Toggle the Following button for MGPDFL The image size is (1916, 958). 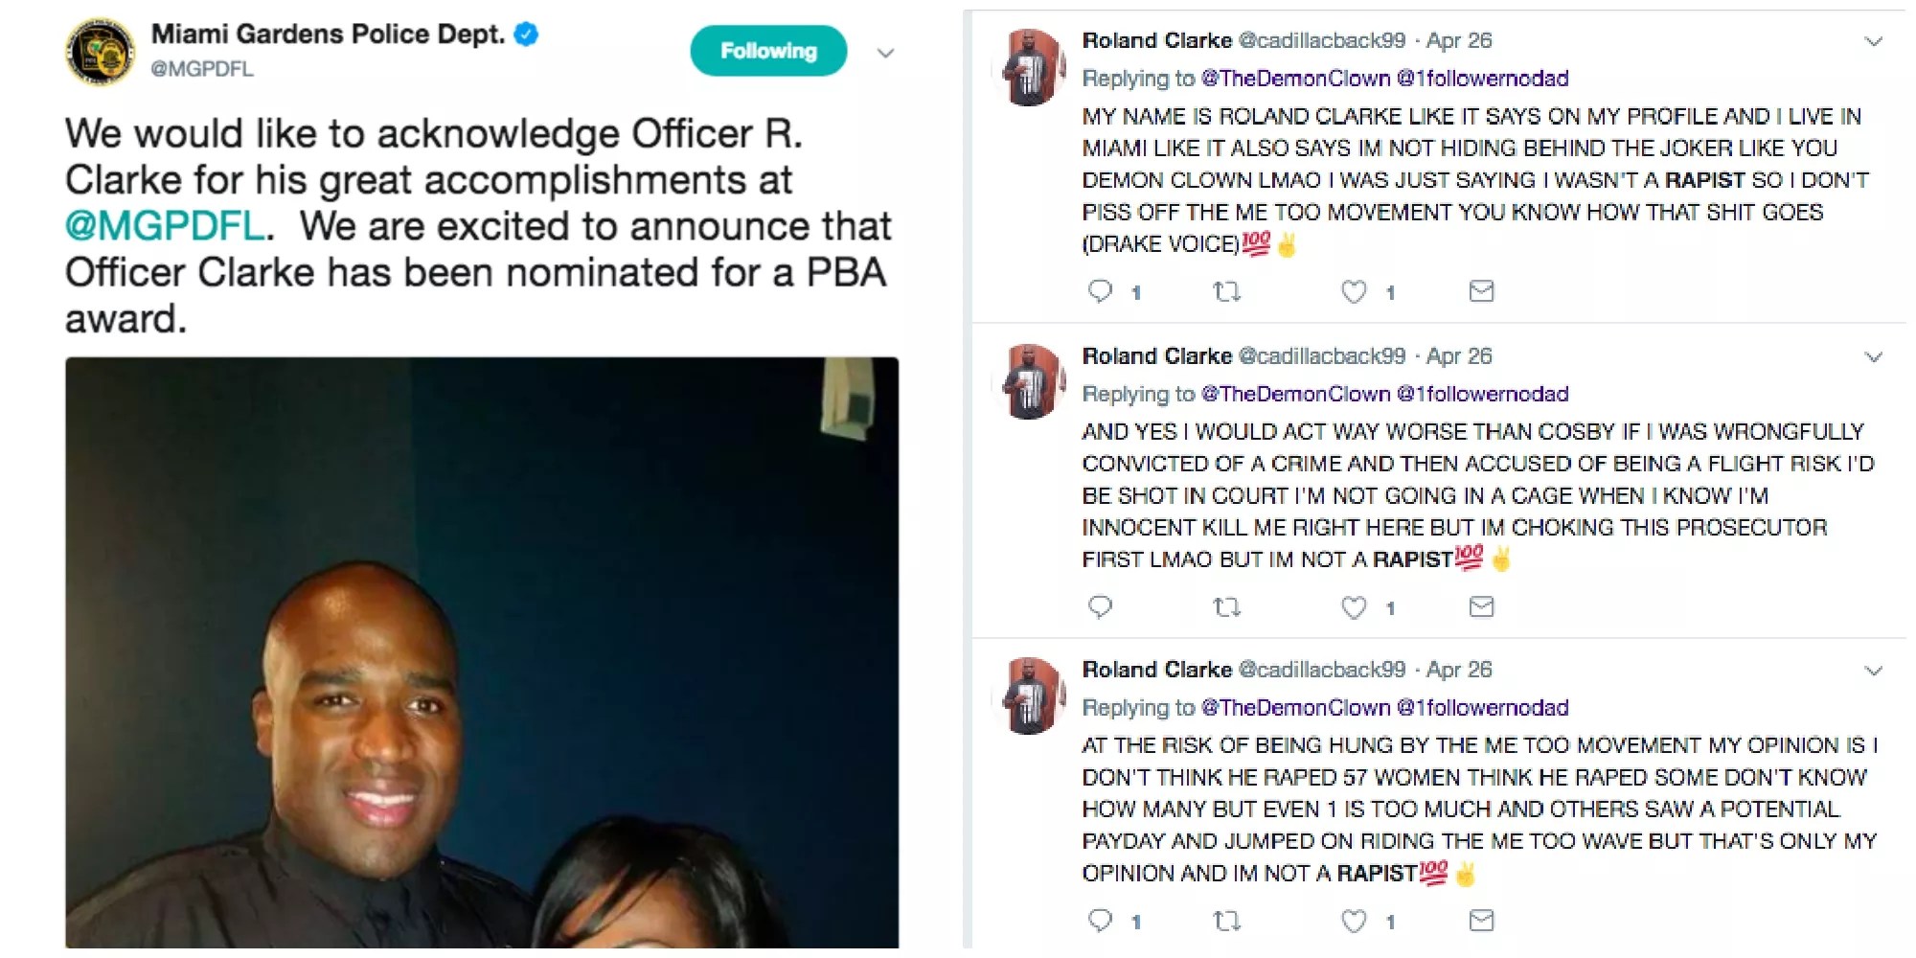pyautogui.click(x=768, y=51)
